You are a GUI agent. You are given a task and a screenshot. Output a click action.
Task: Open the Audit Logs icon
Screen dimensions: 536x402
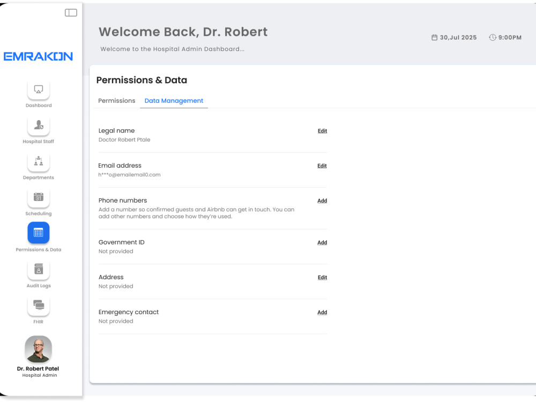coord(38,270)
